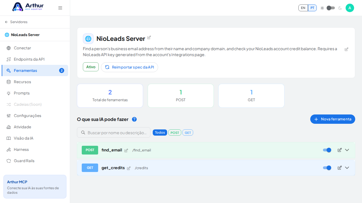The image size is (362, 203).
Task: Open Guard Rails section
Action: tap(35, 161)
